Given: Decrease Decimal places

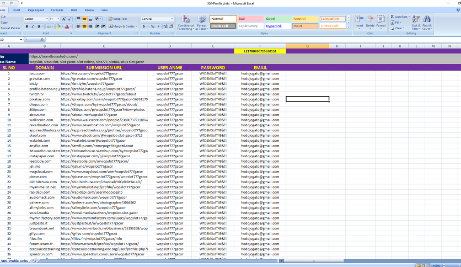Looking at the screenshot, I should point(171,26).
